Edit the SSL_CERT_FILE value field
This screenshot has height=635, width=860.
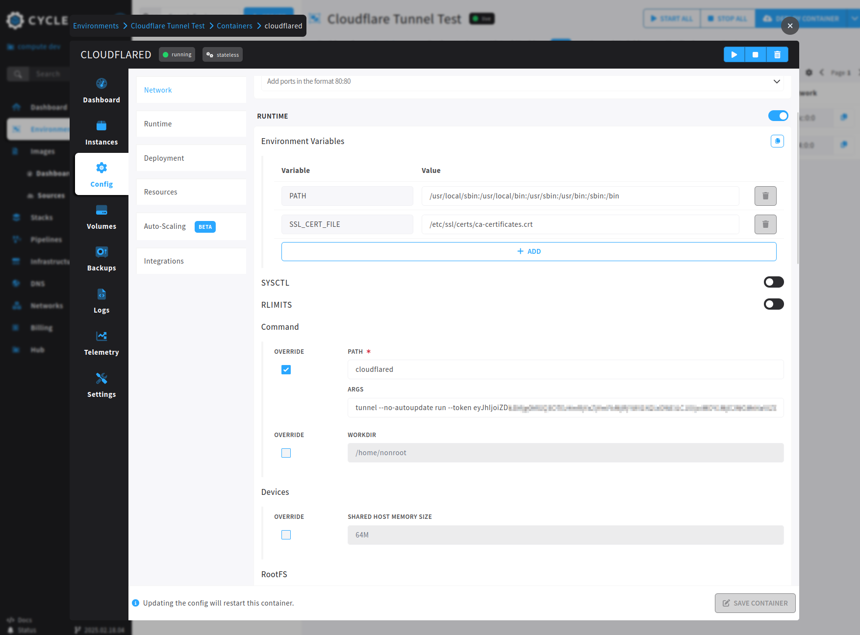coord(580,224)
